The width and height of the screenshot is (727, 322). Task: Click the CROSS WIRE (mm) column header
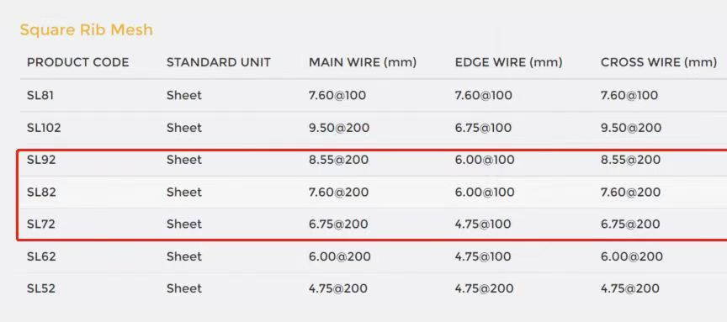[659, 62]
